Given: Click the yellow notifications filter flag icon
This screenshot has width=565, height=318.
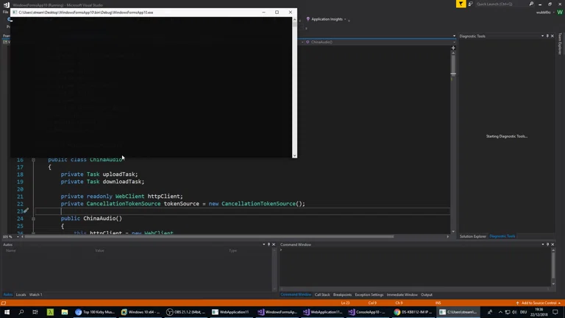Looking at the screenshot, I should click(461, 4).
